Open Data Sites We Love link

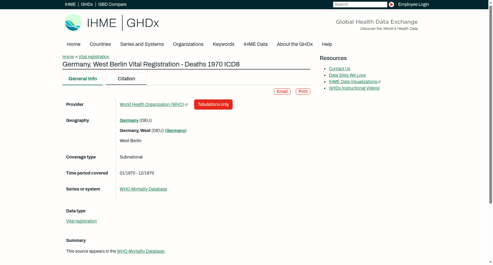pos(347,75)
